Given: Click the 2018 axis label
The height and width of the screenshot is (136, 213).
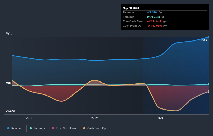Looking at the screenshot, I should click(x=29, y=118).
